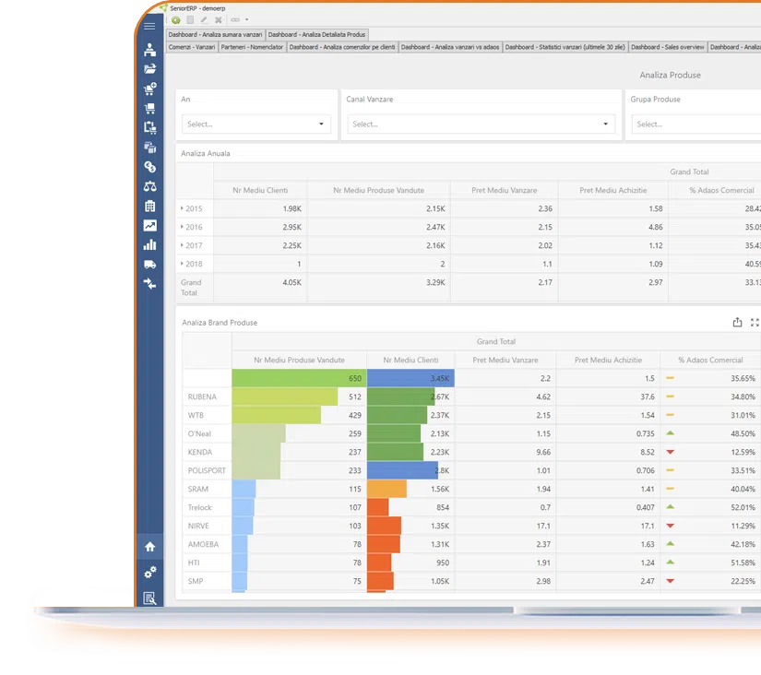
Task: Click the pencil edit icon in the toolbar
Action: click(x=204, y=20)
